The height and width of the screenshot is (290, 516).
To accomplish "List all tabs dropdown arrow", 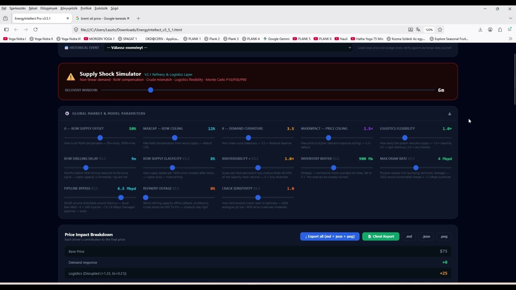I will (510, 18).
